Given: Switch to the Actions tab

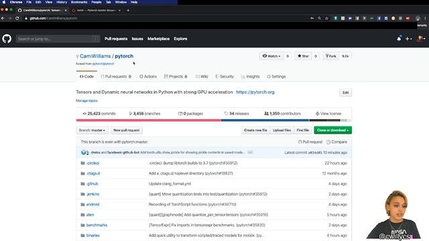Looking at the screenshot, I should [x=148, y=76].
